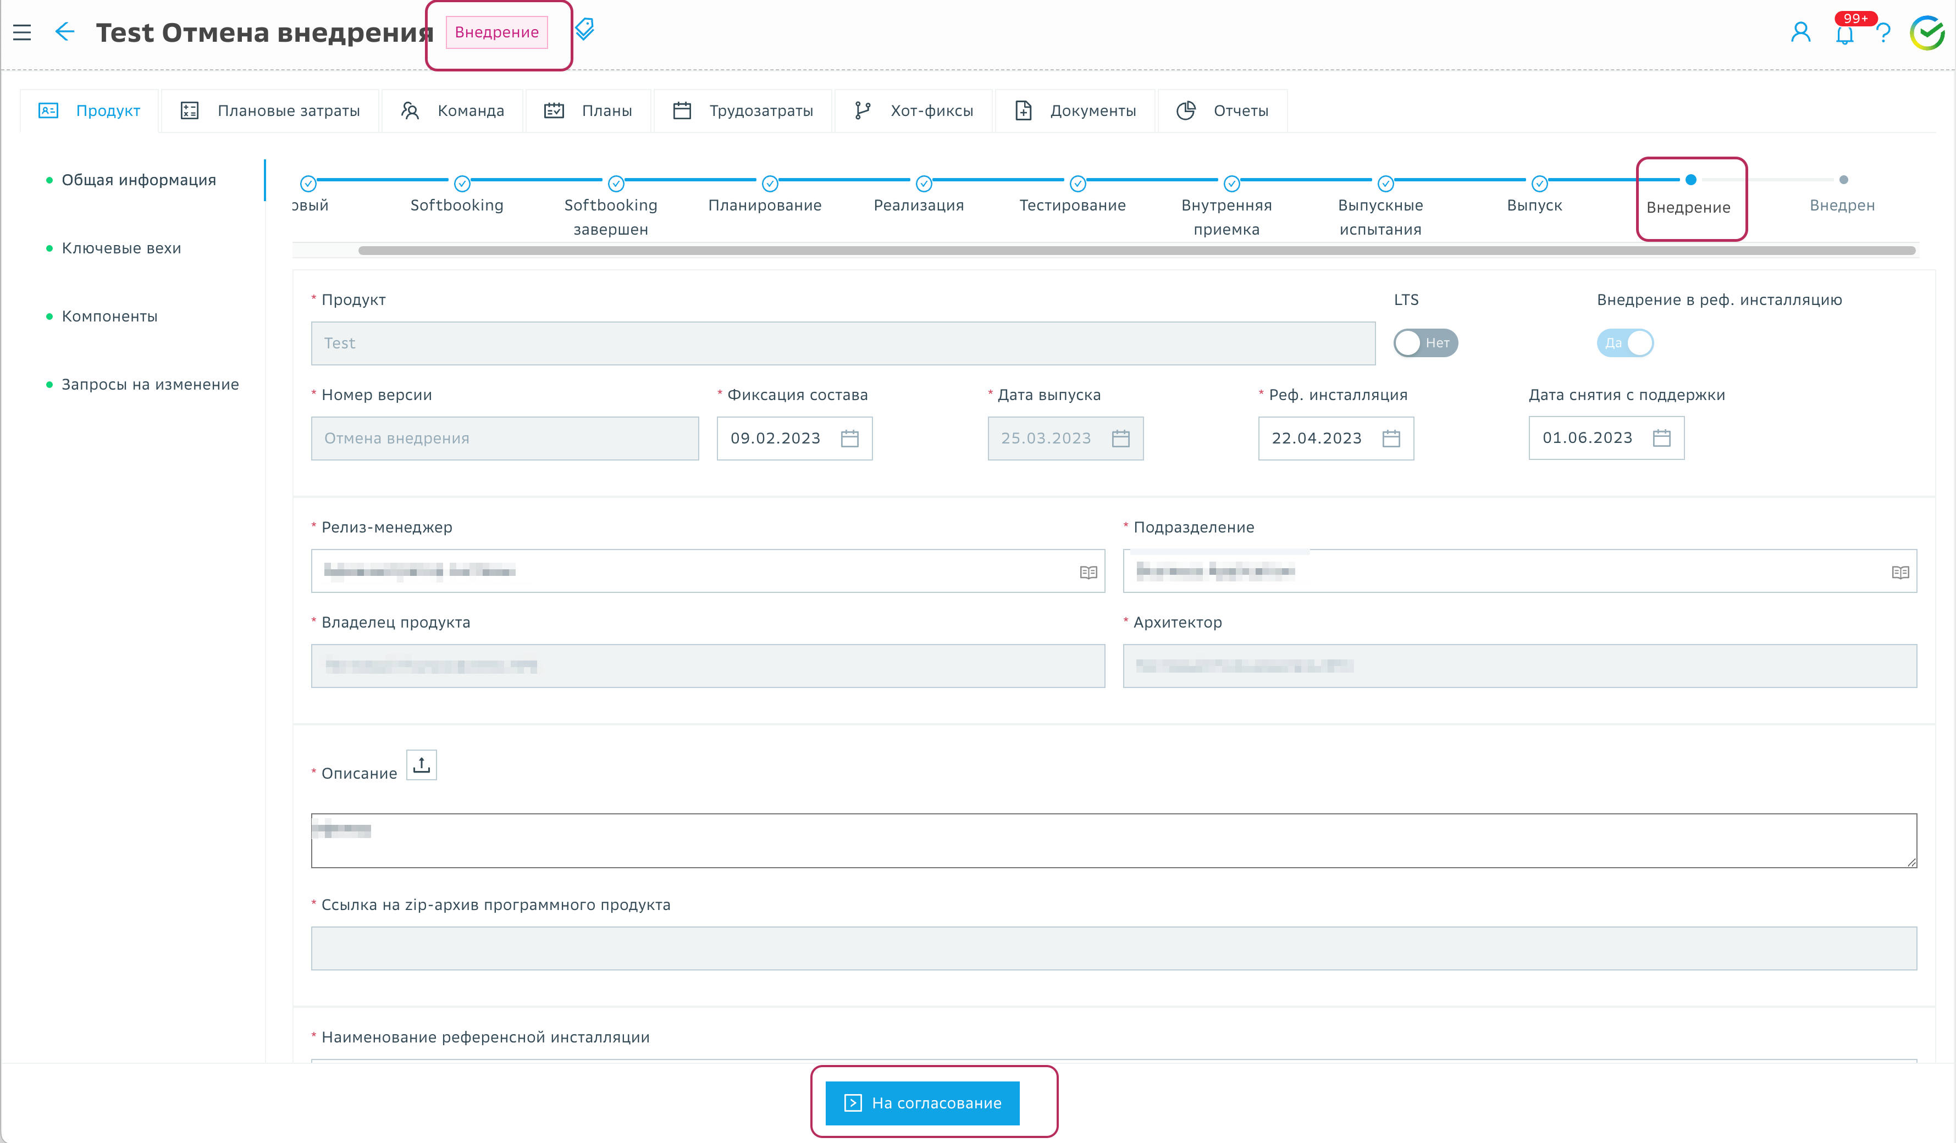Open calendar for Реф. инсталляция date
The width and height of the screenshot is (1956, 1143).
click(x=1391, y=439)
